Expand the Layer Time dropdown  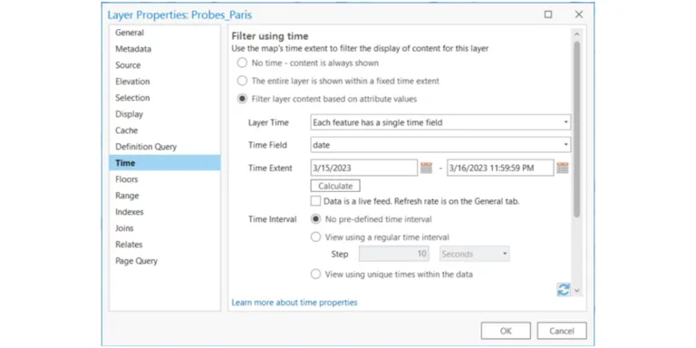[440, 122]
